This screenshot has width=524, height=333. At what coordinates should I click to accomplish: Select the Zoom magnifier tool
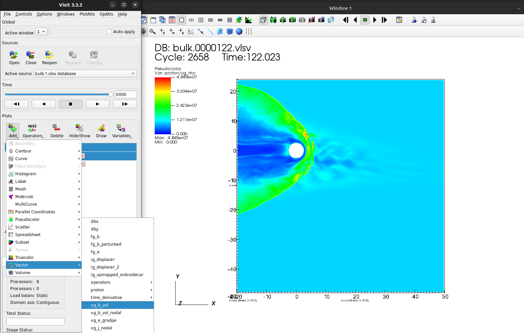coord(152,31)
